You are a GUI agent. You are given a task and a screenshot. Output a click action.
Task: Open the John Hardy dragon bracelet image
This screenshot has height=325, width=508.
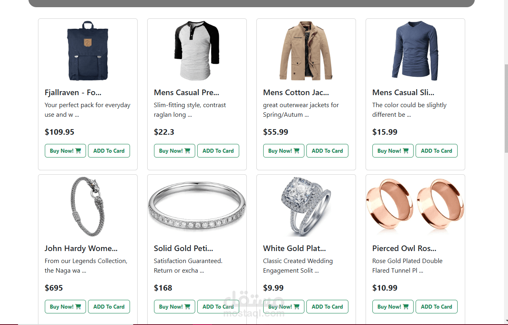pyautogui.click(x=88, y=207)
